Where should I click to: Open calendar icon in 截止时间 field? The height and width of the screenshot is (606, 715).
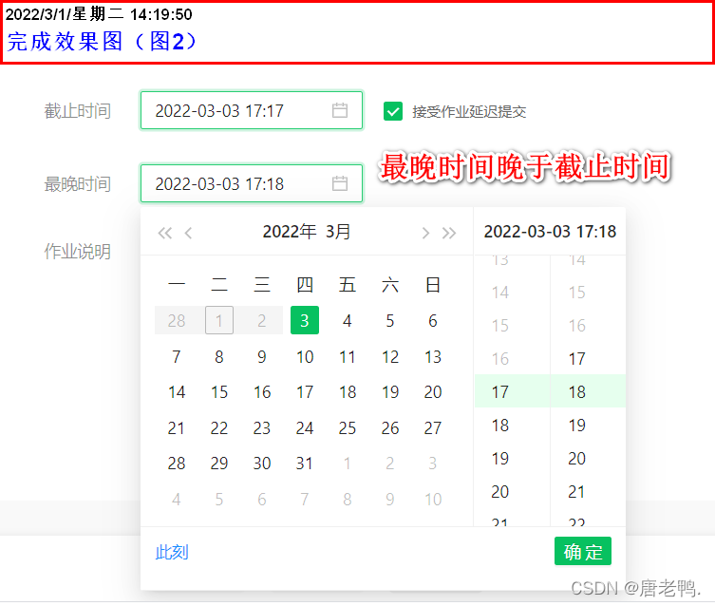click(340, 110)
